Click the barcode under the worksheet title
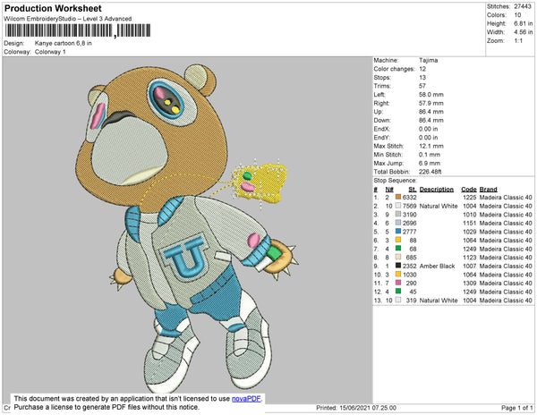 click(x=78, y=30)
